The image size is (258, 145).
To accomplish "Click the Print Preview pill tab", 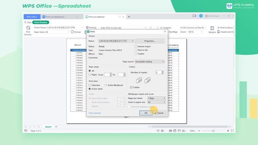I will pyautogui.click(x=41, y=22).
